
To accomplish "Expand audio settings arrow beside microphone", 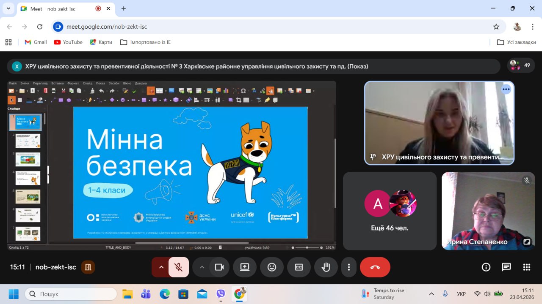I will 161,267.
